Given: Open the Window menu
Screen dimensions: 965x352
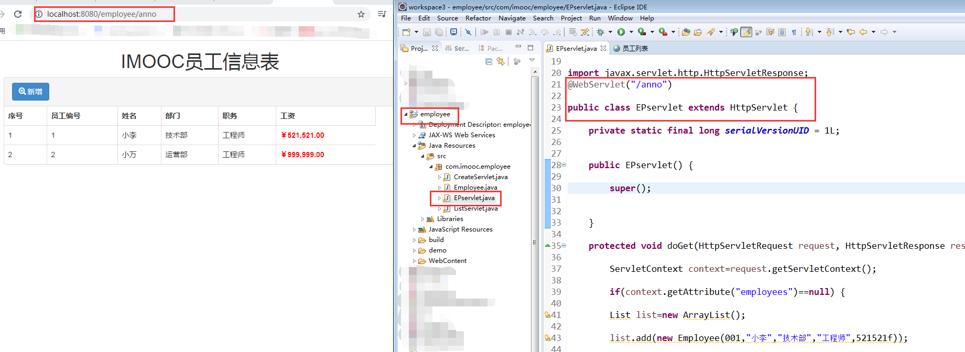Looking at the screenshot, I should tap(620, 18).
